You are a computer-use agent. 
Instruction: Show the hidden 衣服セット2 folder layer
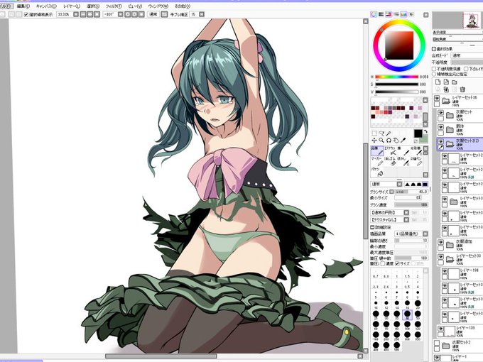(437, 343)
